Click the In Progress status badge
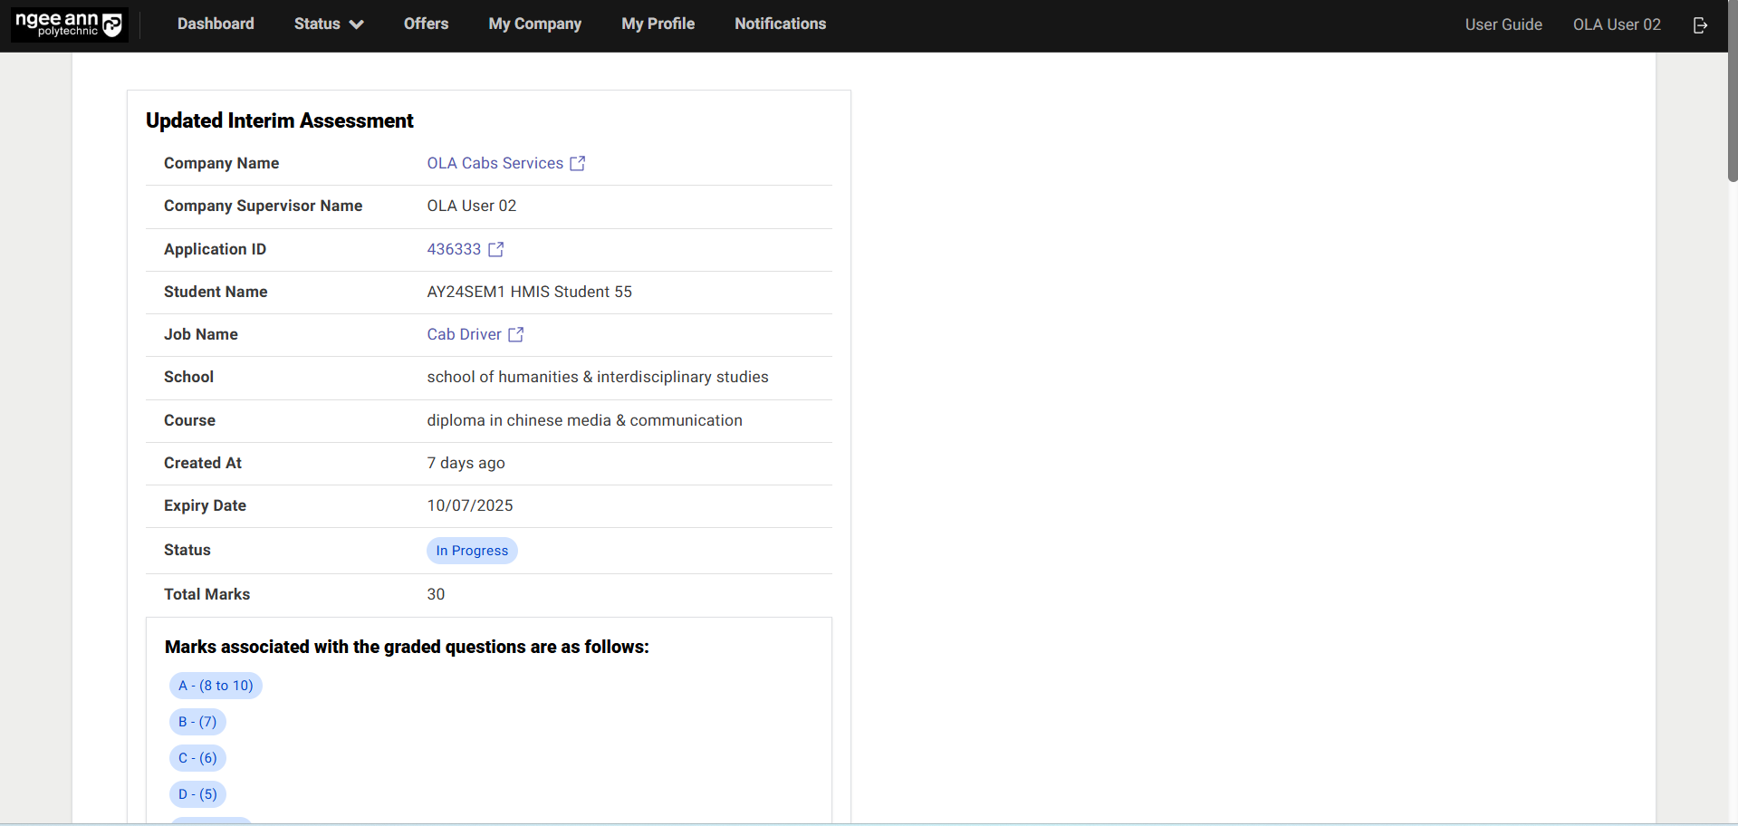The width and height of the screenshot is (1738, 826). click(472, 550)
